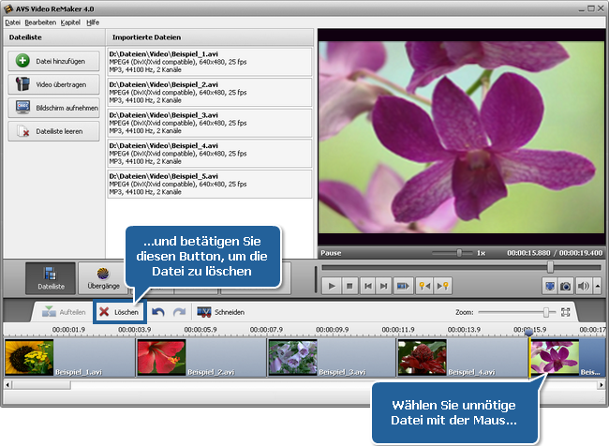
Task: Mute audio with the speaker icon
Action: [584, 287]
